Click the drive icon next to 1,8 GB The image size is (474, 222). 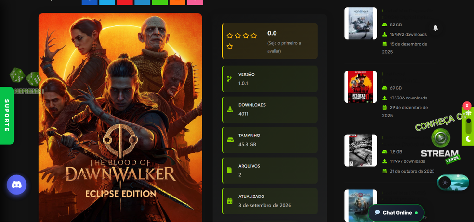click(x=385, y=152)
